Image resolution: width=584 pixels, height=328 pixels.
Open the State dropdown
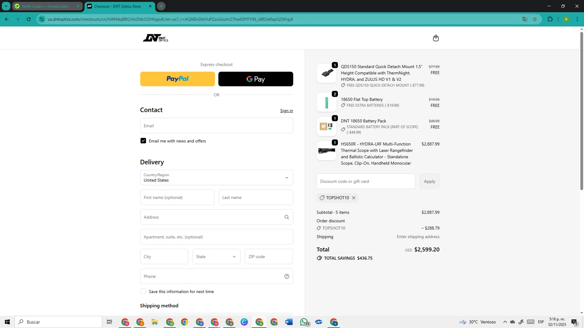216,256
